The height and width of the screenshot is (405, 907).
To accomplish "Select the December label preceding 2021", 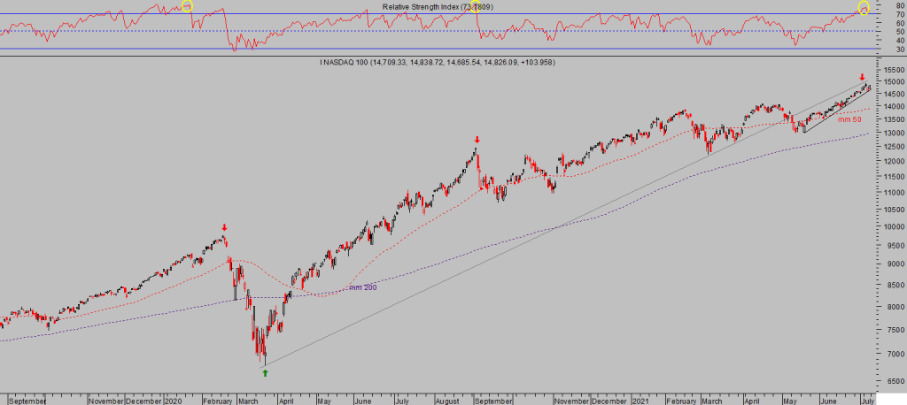I will pyautogui.click(x=610, y=401).
